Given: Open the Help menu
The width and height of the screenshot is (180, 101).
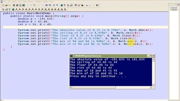Looking at the screenshot, I should click(51, 1).
